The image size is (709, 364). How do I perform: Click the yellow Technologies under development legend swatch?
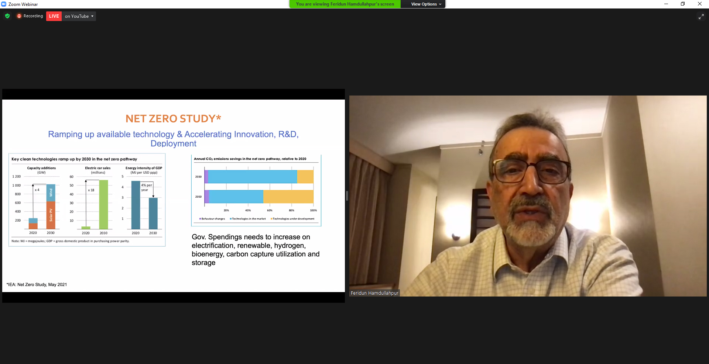[271, 219]
